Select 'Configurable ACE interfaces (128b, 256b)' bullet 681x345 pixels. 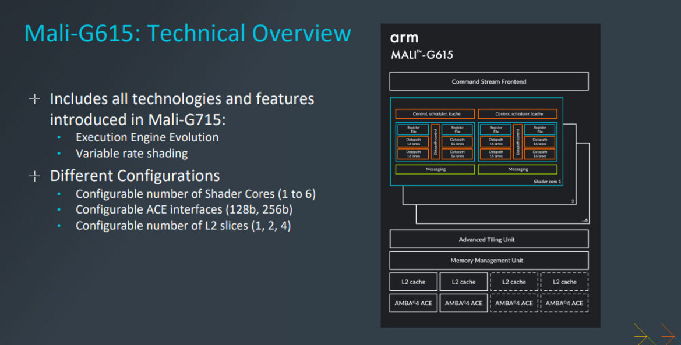click(x=184, y=209)
